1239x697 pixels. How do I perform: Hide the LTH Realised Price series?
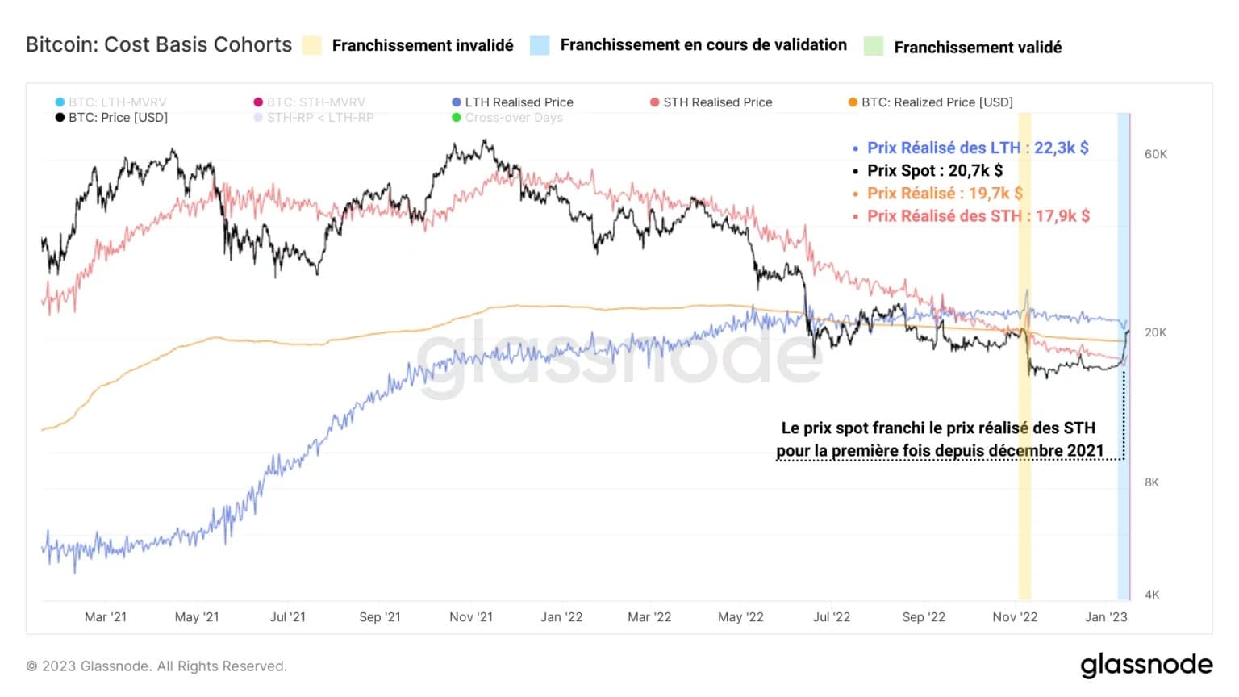(512, 102)
